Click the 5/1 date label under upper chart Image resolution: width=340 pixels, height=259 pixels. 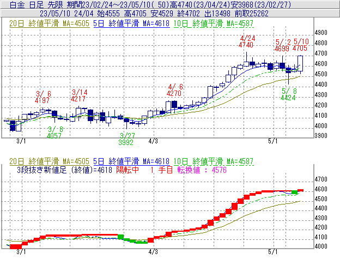pos(273,141)
